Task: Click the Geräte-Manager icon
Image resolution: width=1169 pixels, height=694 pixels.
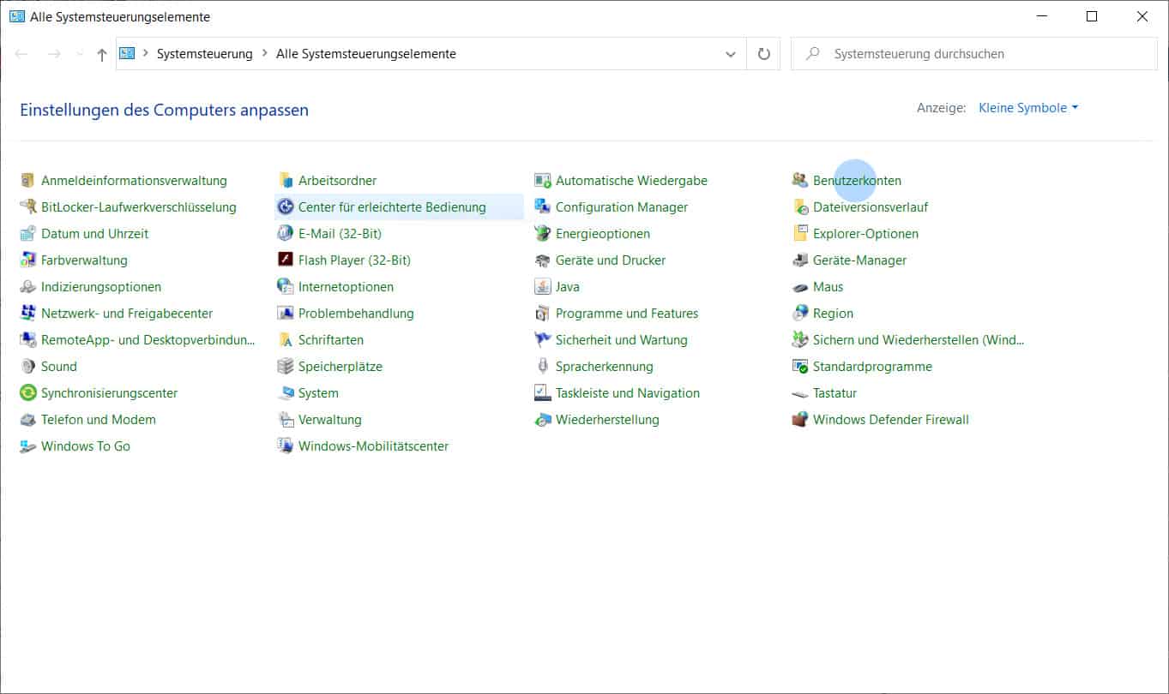Action: [x=799, y=260]
